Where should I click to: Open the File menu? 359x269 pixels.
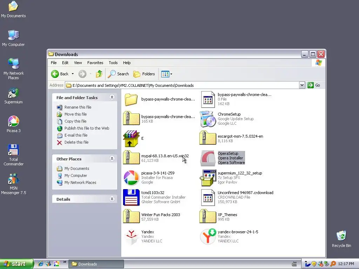[54, 63]
